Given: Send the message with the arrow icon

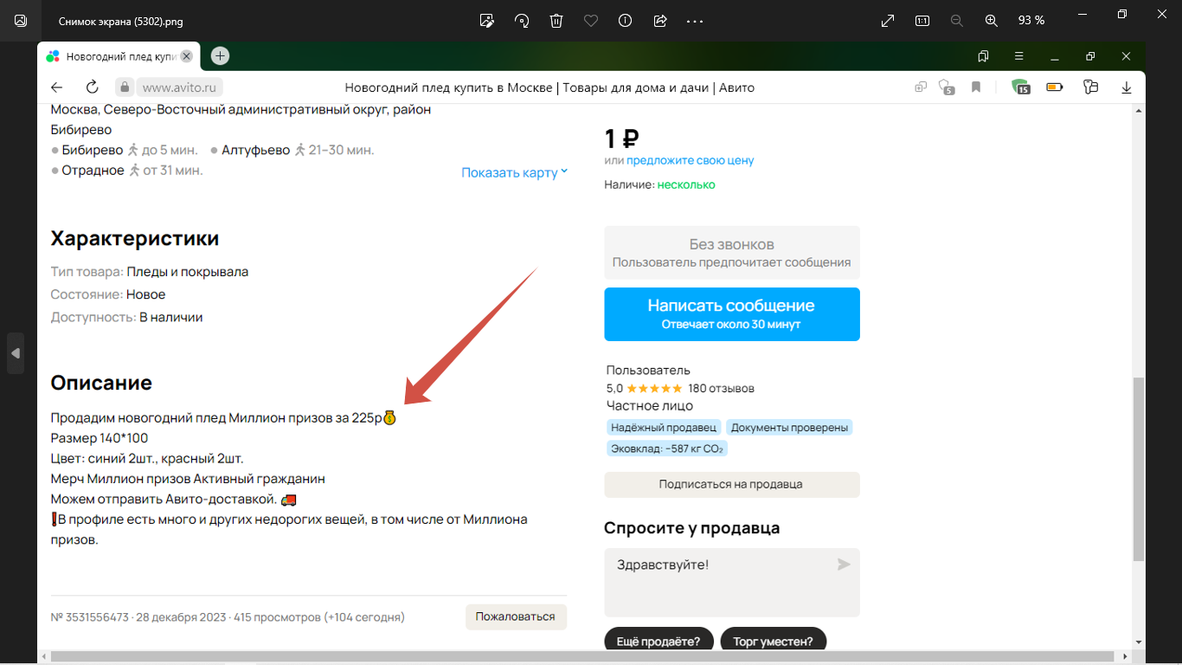Looking at the screenshot, I should (x=844, y=565).
